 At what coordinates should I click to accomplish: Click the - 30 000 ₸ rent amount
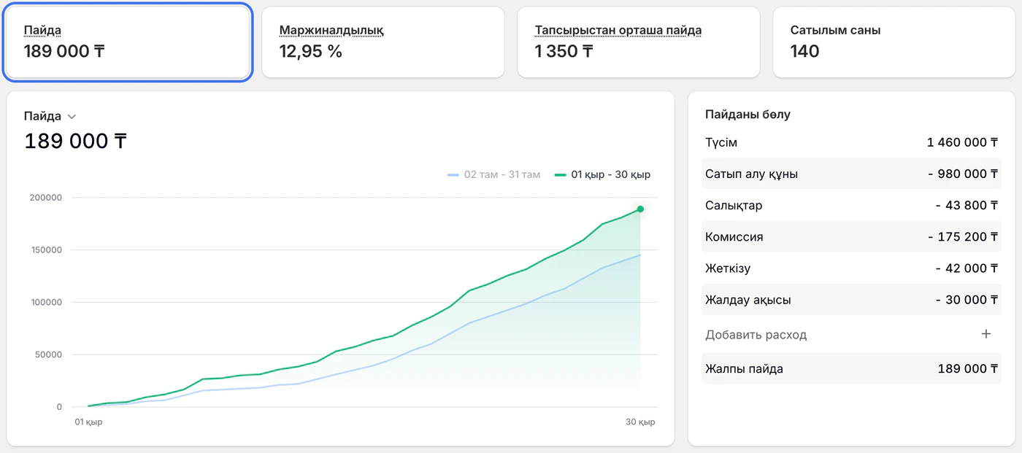coord(967,300)
